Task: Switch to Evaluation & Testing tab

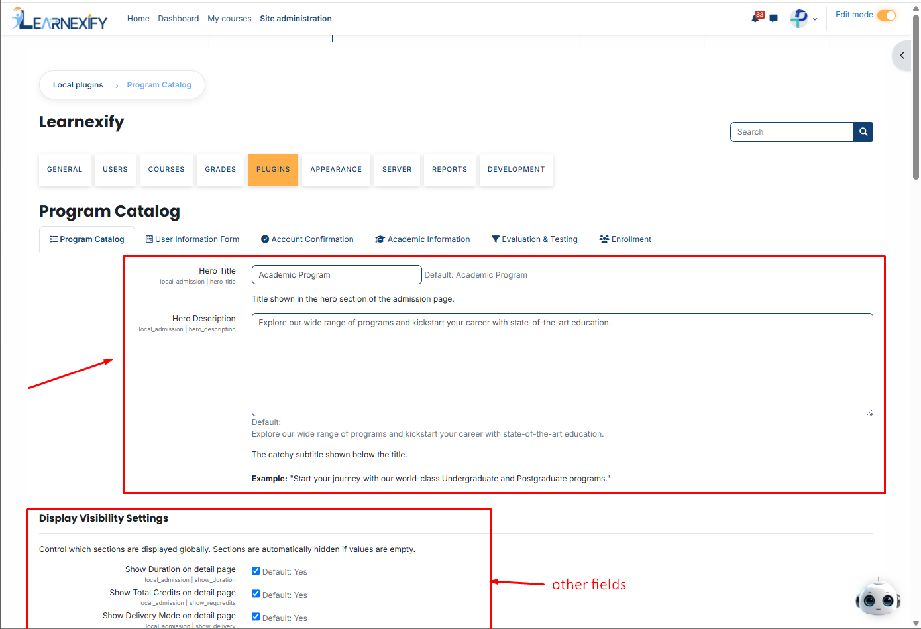Action: pos(535,239)
